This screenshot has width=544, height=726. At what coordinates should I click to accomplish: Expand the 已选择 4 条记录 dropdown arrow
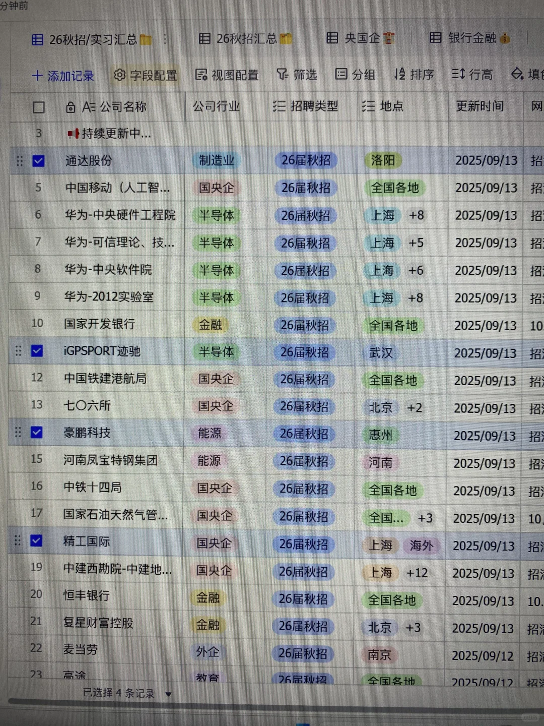coord(168,694)
